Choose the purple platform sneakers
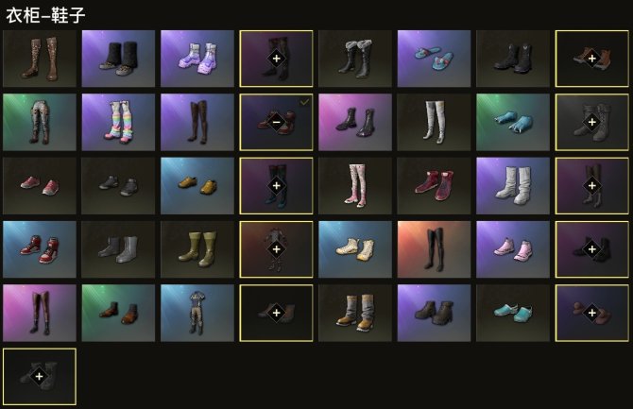This screenshot has width=633, height=409. click(197, 59)
